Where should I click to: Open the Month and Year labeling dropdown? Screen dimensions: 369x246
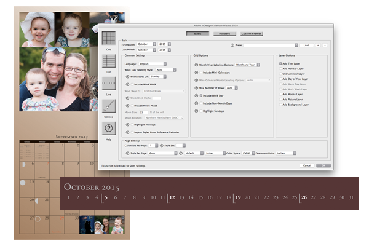(x=247, y=65)
